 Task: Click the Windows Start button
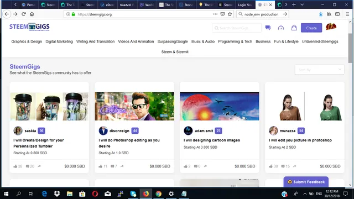coord(6,194)
